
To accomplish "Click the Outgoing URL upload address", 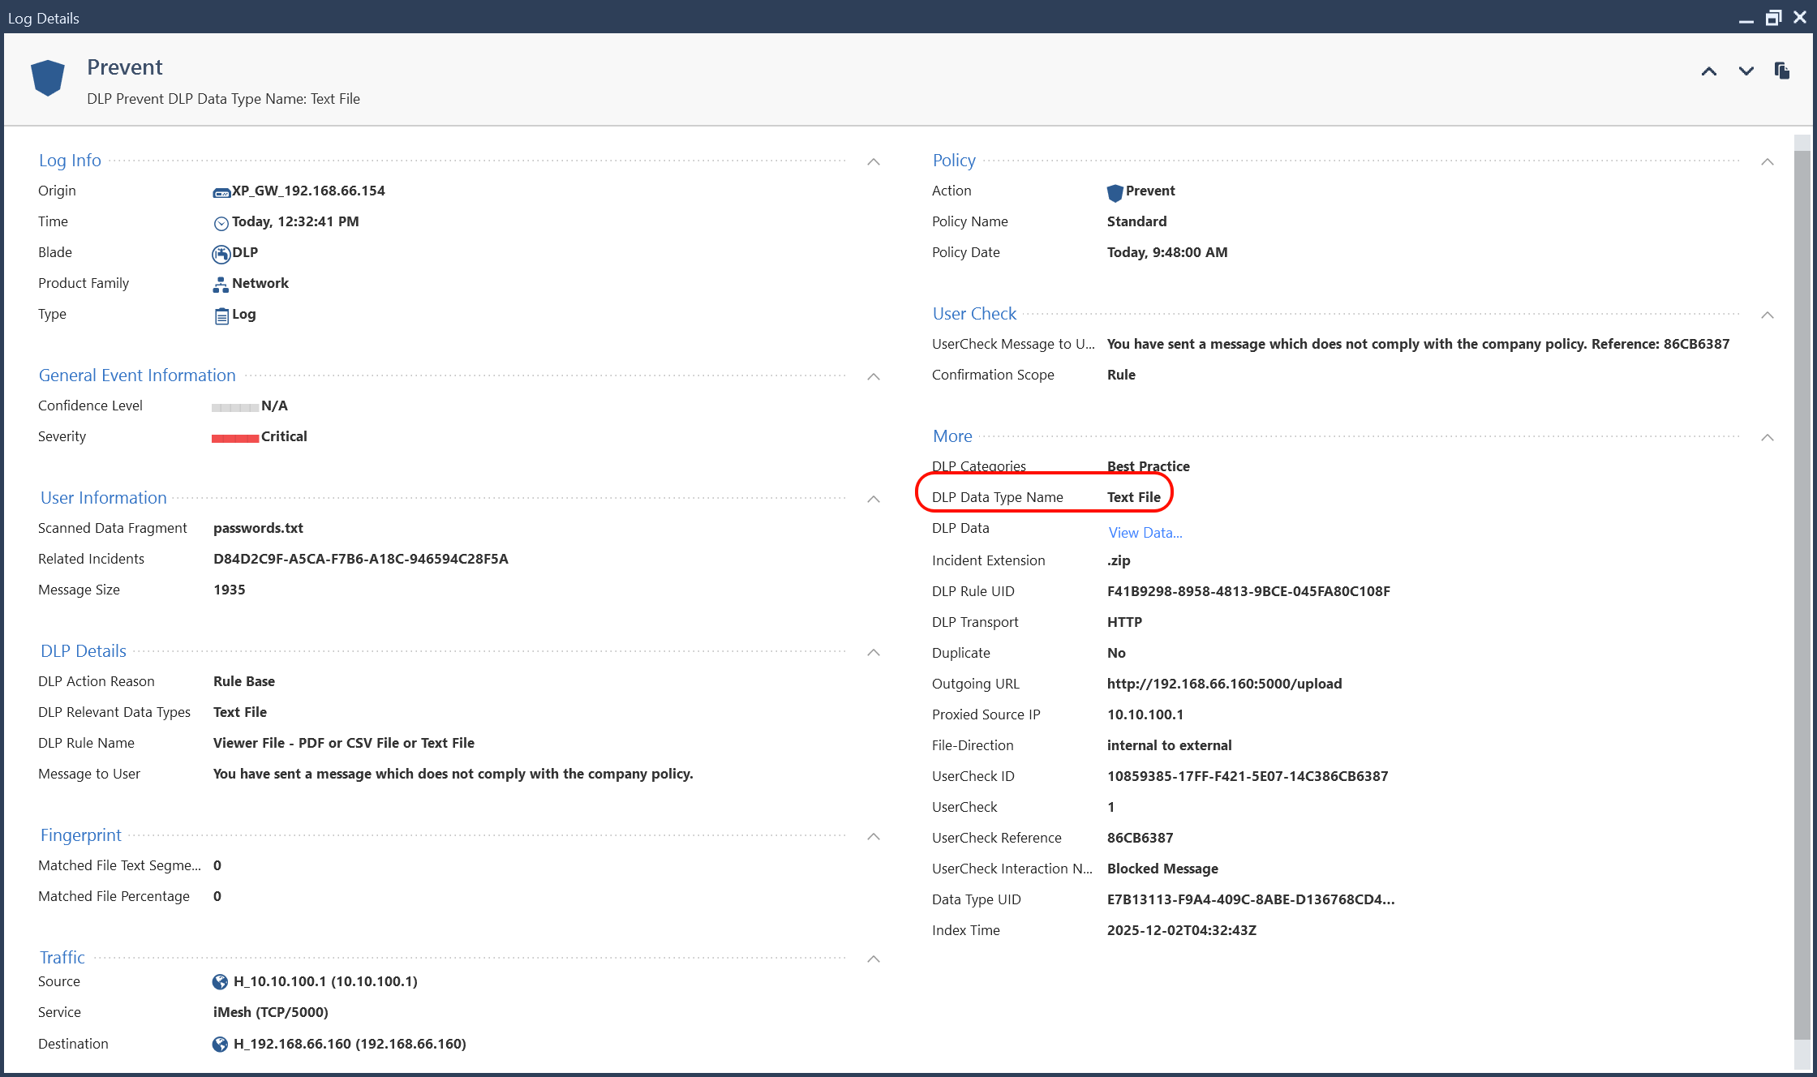I will [x=1223, y=684].
